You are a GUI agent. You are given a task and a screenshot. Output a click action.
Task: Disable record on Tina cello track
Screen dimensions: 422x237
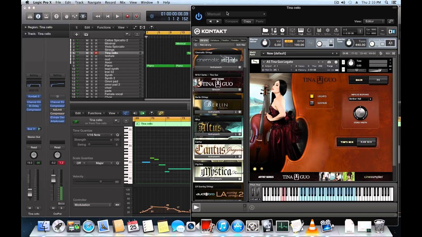point(96,53)
